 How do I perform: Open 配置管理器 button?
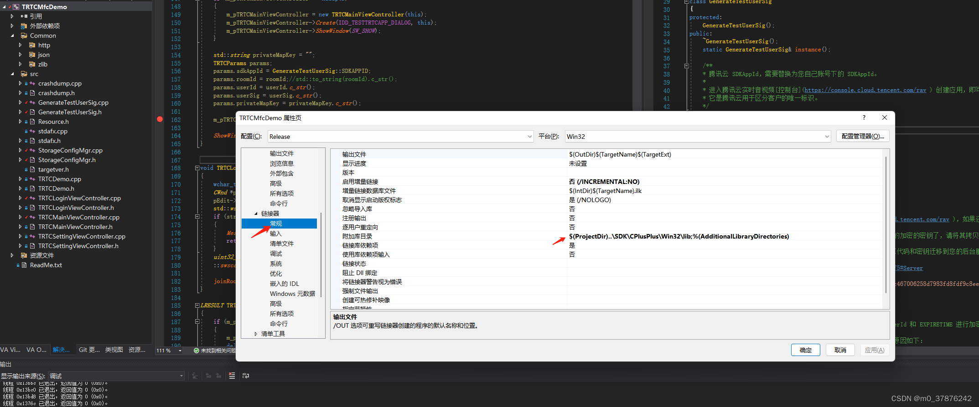click(x=863, y=136)
